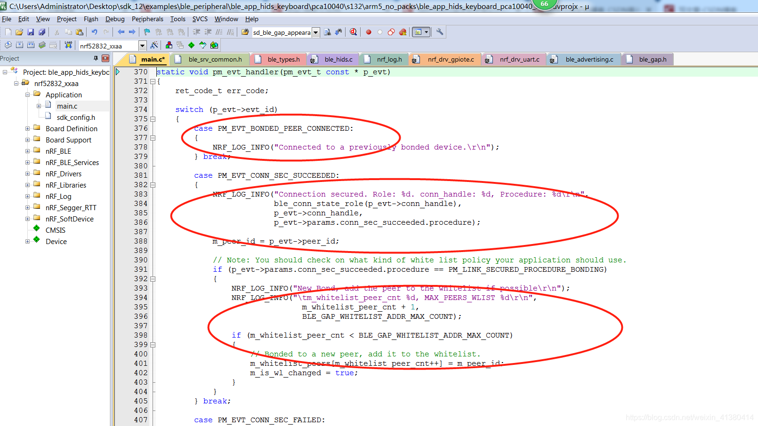Build target files icon

point(19,45)
